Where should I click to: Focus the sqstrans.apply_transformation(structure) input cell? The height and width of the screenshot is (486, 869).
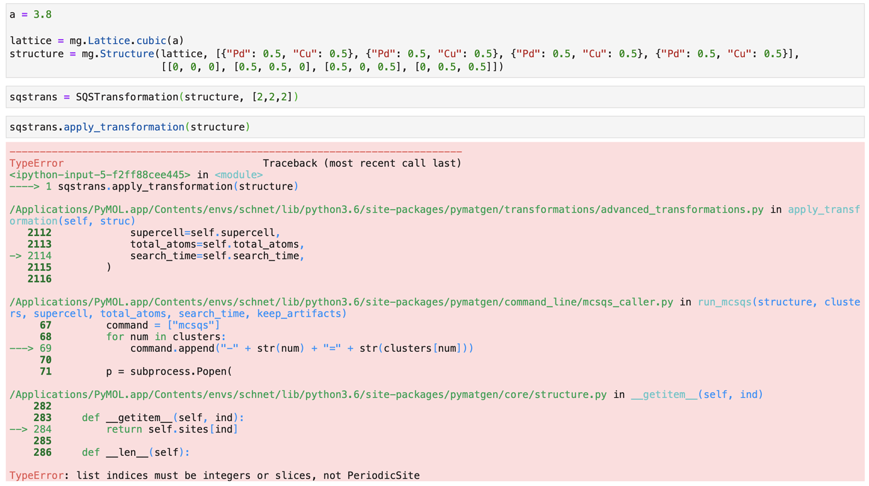129,127
